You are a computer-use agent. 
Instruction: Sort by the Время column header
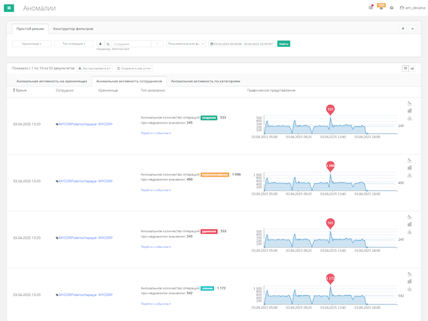tap(20, 90)
